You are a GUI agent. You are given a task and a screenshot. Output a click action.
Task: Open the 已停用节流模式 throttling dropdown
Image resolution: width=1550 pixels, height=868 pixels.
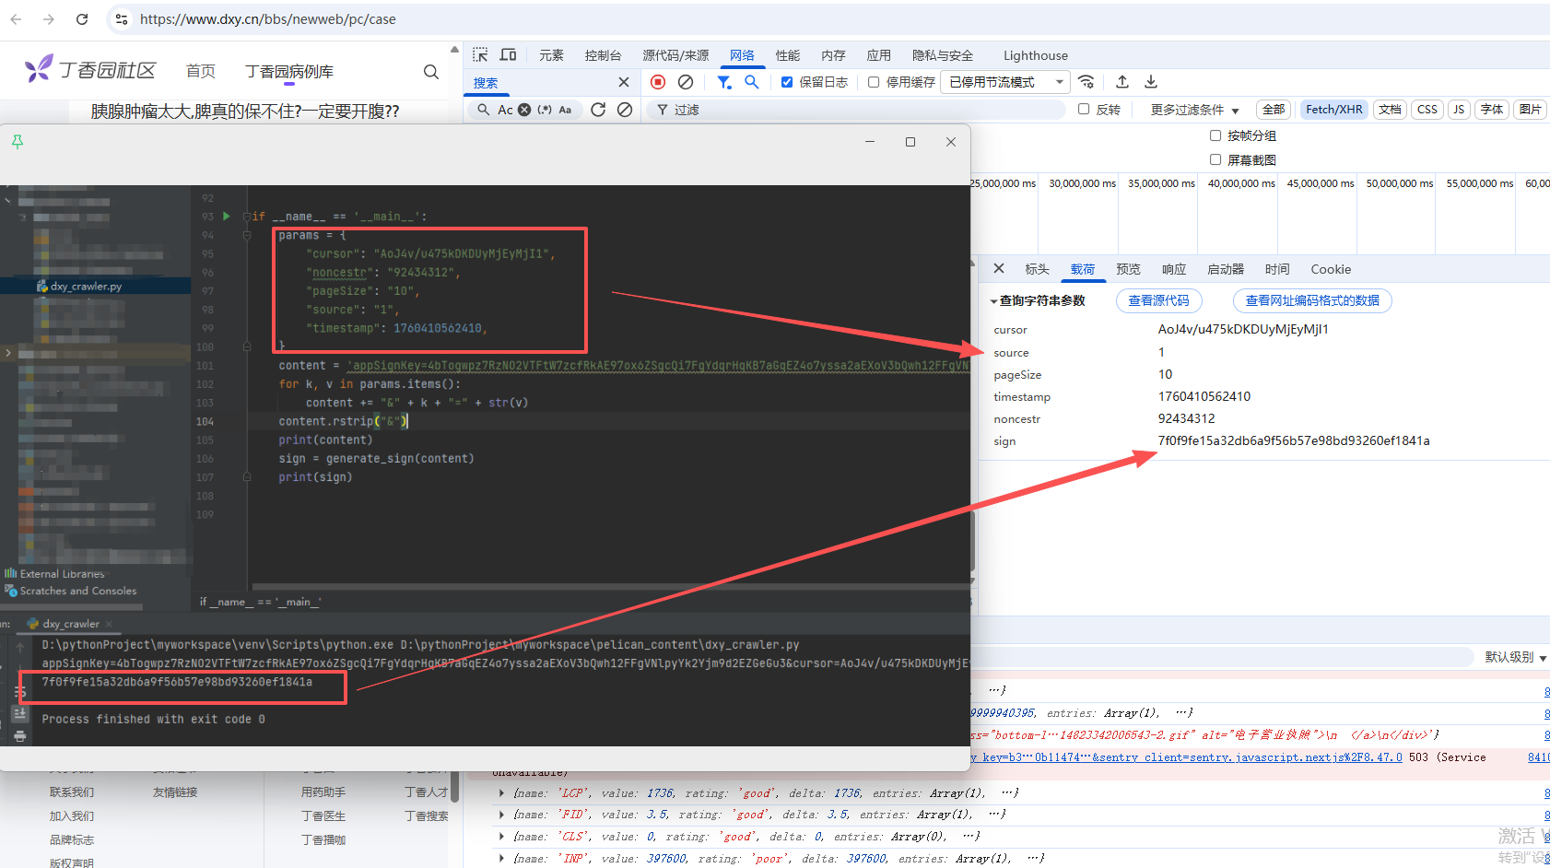tap(1005, 82)
